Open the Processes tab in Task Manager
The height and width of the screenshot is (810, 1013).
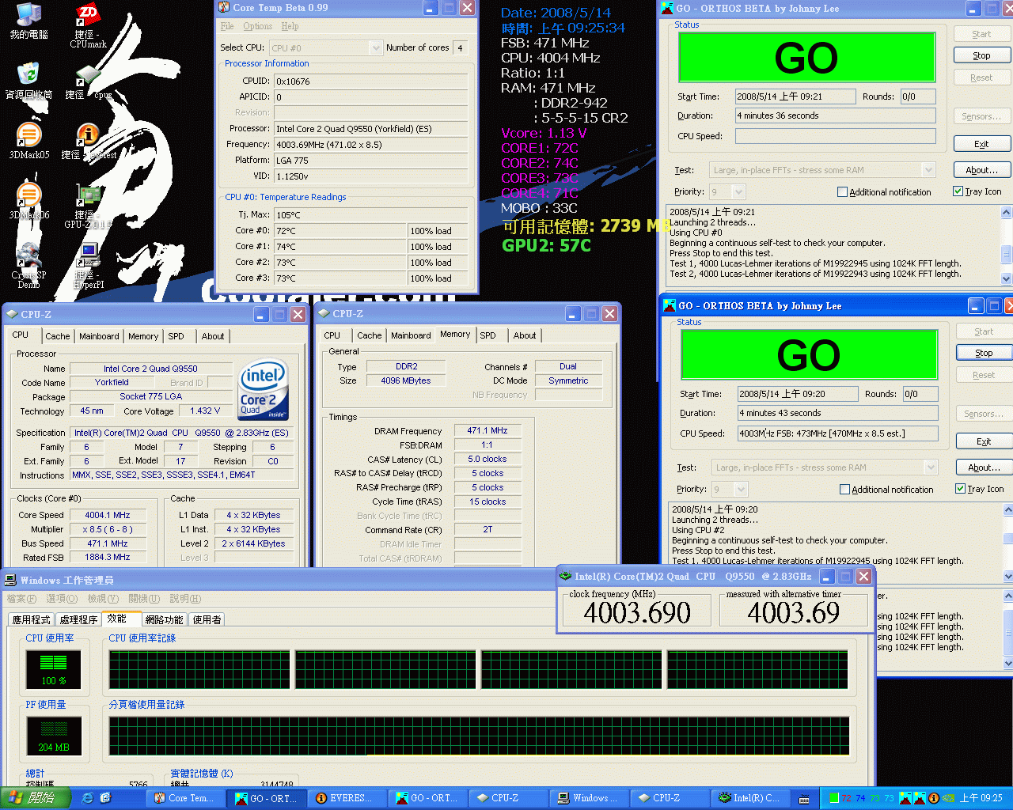pyautogui.click(x=78, y=619)
